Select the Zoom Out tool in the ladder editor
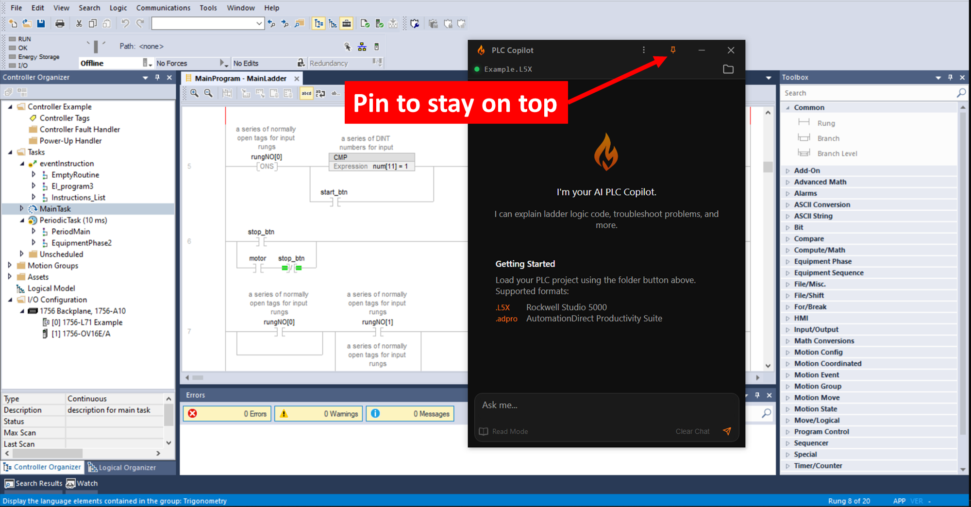The image size is (971, 507). 208,93
